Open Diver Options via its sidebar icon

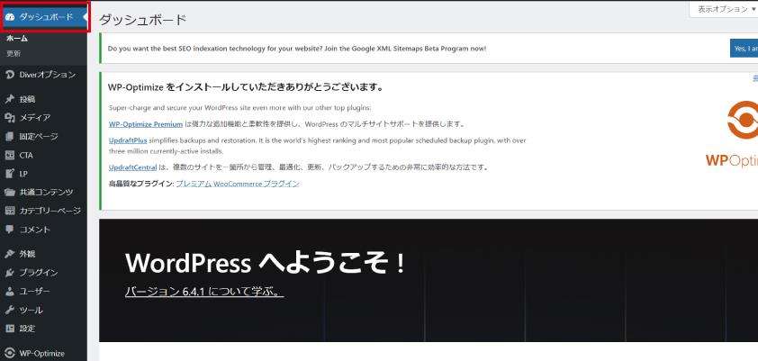[10, 73]
